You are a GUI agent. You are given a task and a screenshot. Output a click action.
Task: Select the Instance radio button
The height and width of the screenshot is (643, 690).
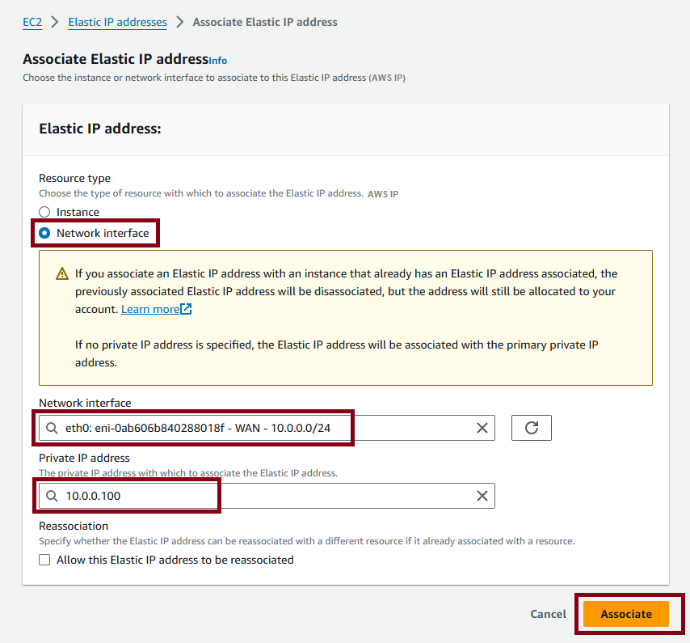44,212
